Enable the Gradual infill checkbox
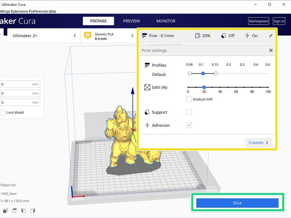 189,99
